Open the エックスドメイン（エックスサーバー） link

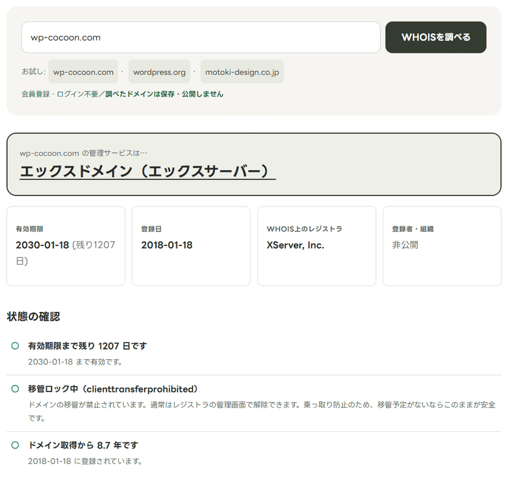click(x=148, y=171)
